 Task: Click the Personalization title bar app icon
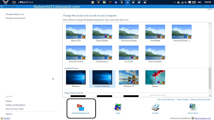coord(1,6)
